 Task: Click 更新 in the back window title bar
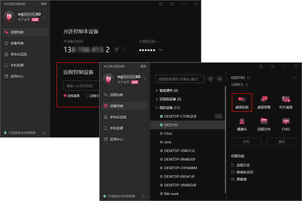click(x=44, y=4)
